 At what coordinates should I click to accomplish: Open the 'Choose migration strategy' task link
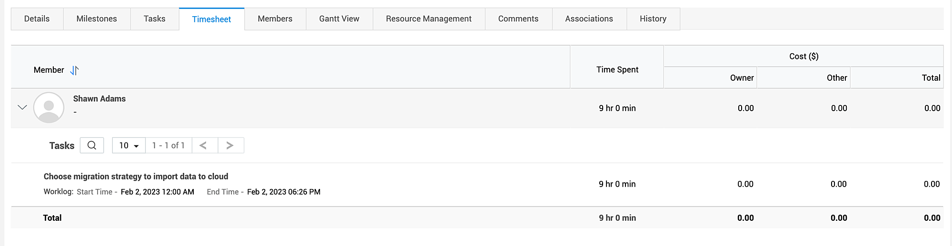(136, 177)
